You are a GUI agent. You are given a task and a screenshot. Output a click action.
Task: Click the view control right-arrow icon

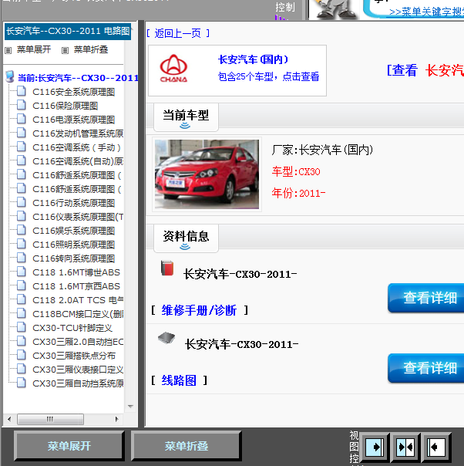(375, 447)
